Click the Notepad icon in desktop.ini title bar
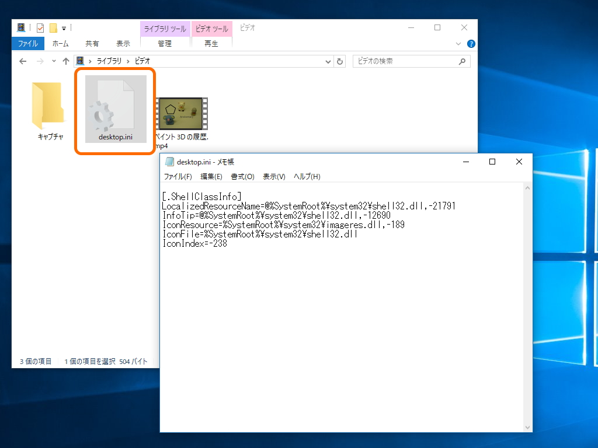The height and width of the screenshot is (448, 598). coord(169,162)
